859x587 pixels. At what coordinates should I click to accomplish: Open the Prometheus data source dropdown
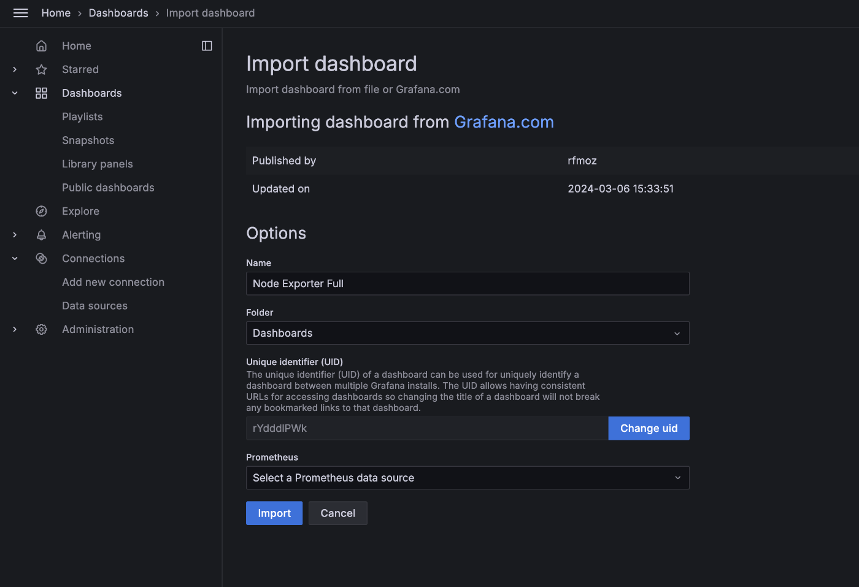[x=468, y=478]
